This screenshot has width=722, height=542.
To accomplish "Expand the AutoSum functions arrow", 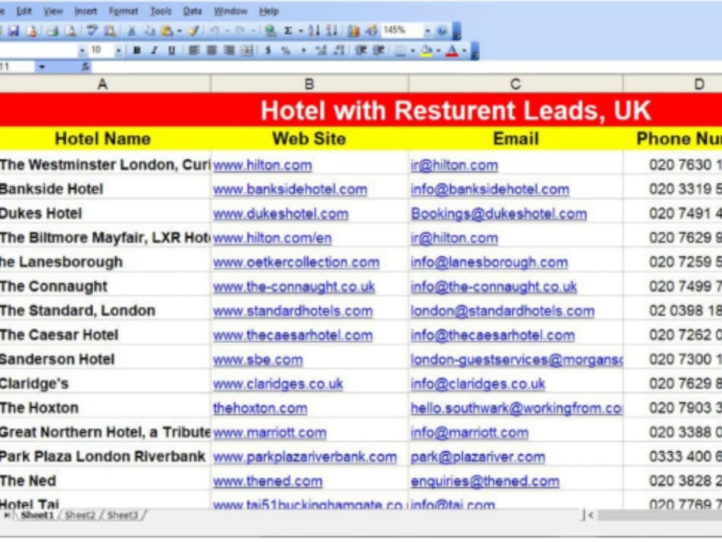I will tap(300, 31).
